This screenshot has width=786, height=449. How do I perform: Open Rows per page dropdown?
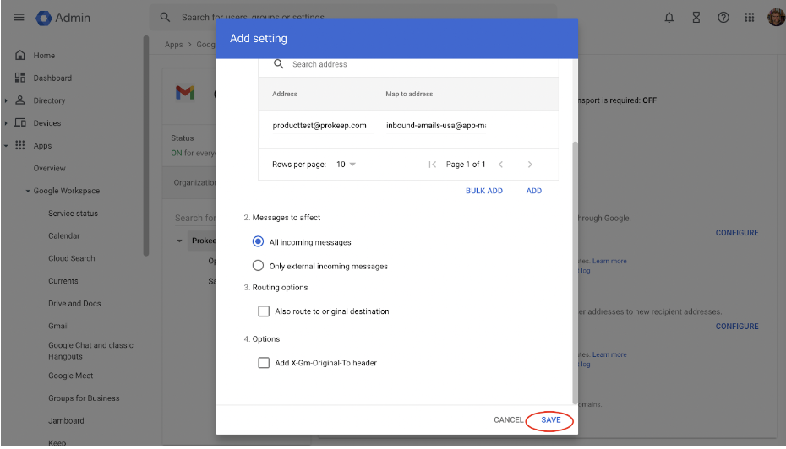tap(346, 165)
